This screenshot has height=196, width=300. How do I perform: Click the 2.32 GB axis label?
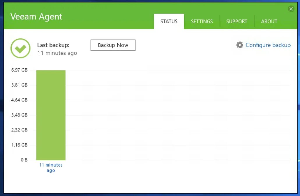tap(19, 130)
